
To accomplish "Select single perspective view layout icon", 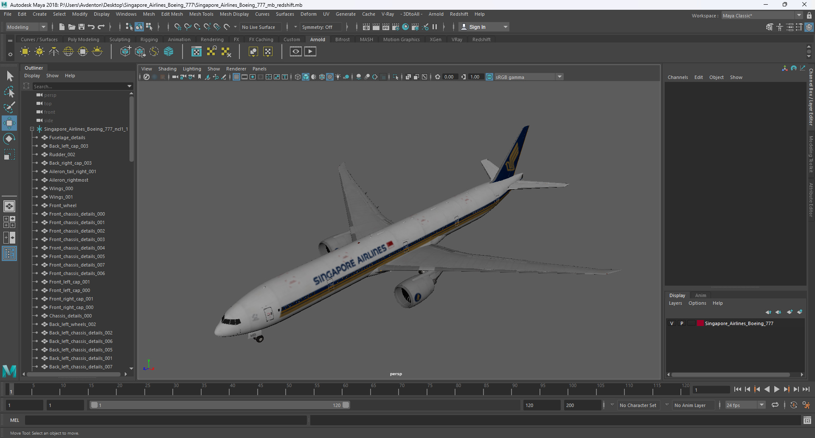I will tap(9, 206).
